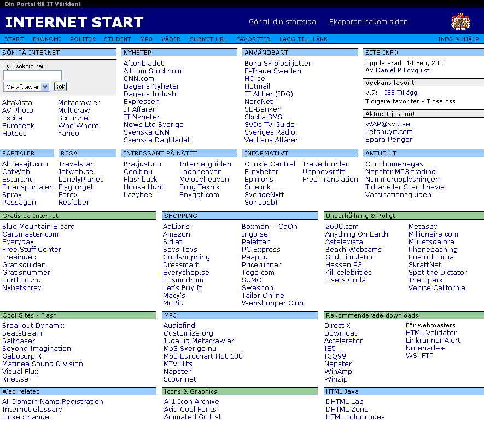This screenshot has height=421, width=484.
Task: Open INFO & HJÄLP menu item
Action: [458, 39]
